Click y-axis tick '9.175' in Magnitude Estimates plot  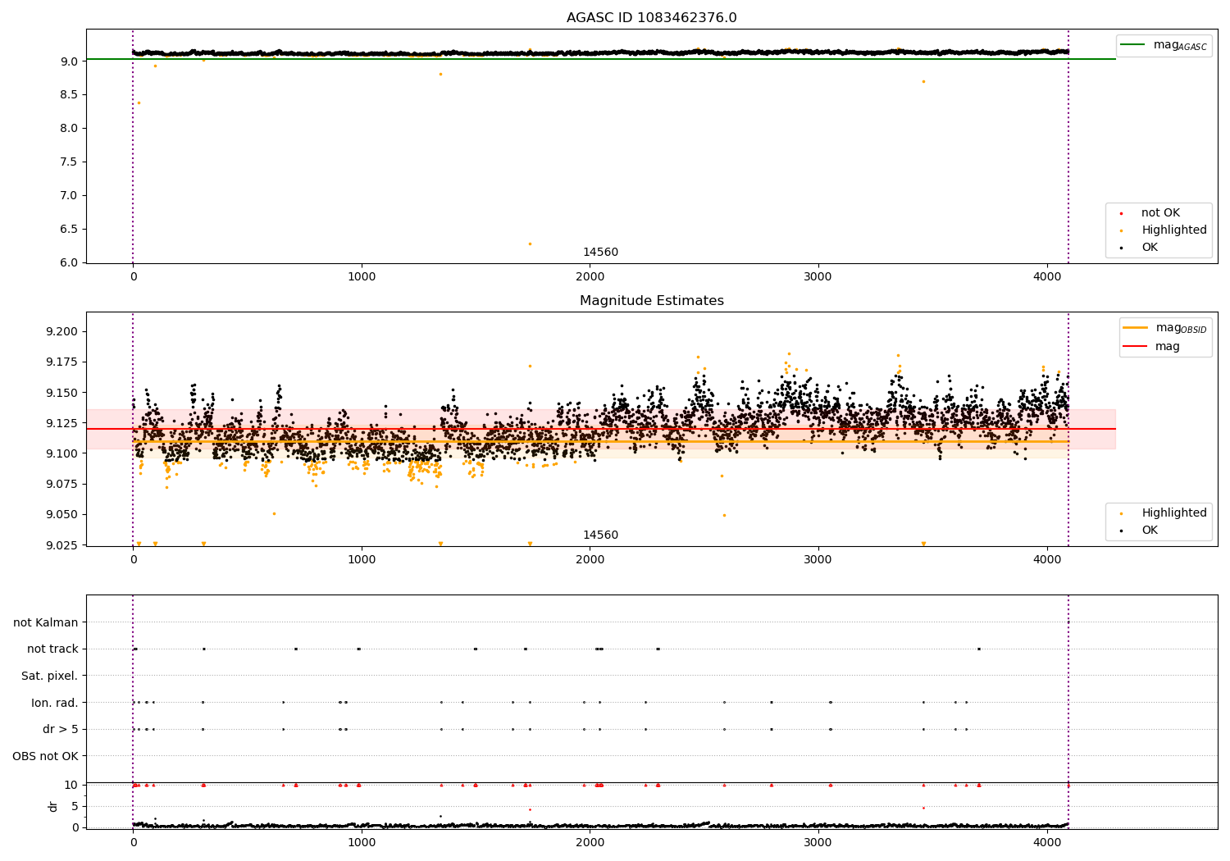click(x=61, y=362)
